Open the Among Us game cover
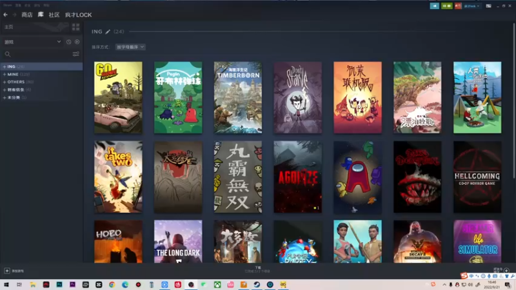The width and height of the screenshot is (516, 290). pos(358,177)
